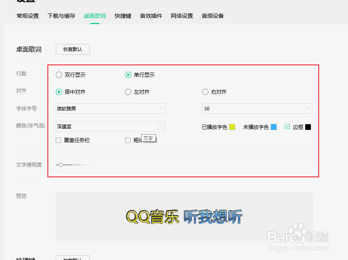Select 双行显示 radio option
This screenshot has width=348, height=260.
pyautogui.click(x=59, y=75)
